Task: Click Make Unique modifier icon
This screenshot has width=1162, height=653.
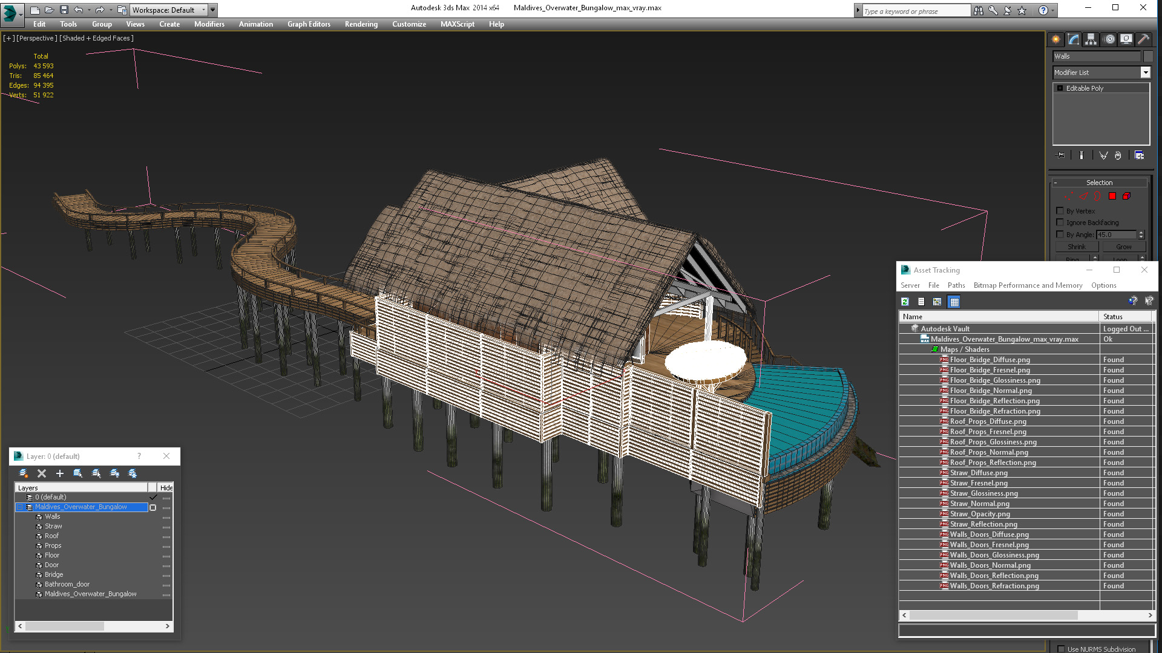Action: (1103, 155)
